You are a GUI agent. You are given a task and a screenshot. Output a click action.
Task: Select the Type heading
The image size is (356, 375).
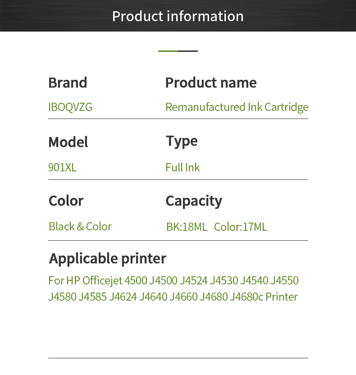[182, 141]
